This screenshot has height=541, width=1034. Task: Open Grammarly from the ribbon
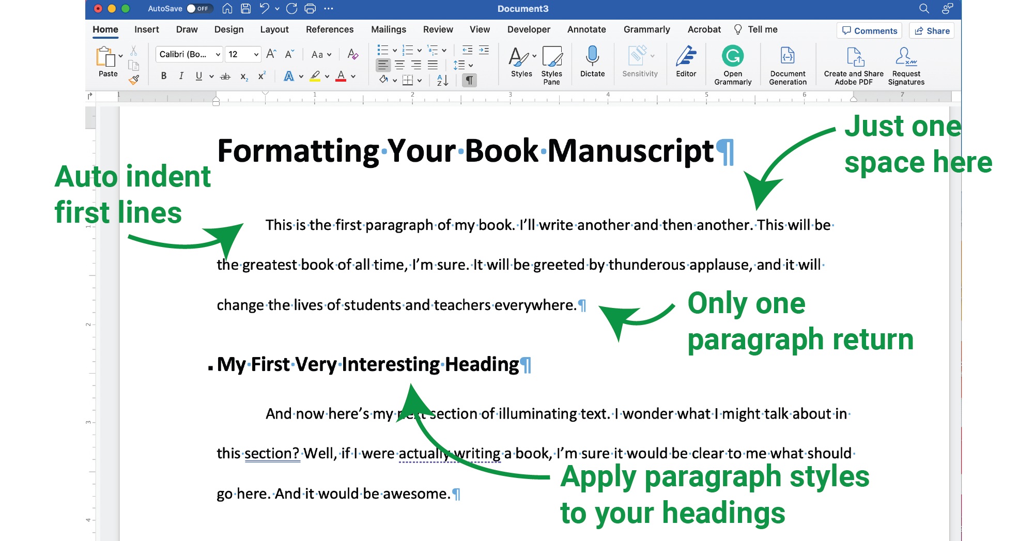click(733, 65)
